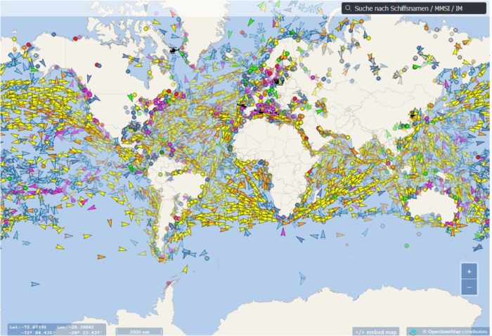This screenshot has width=492, height=336.
Task: Open the embed map option
Action: pyautogui.click(x=376, y=331)
